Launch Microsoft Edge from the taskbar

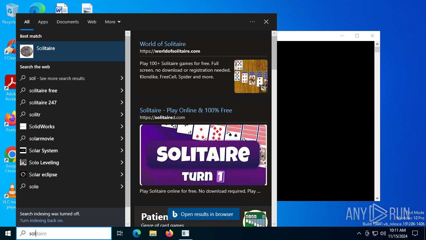coord(137,233)
